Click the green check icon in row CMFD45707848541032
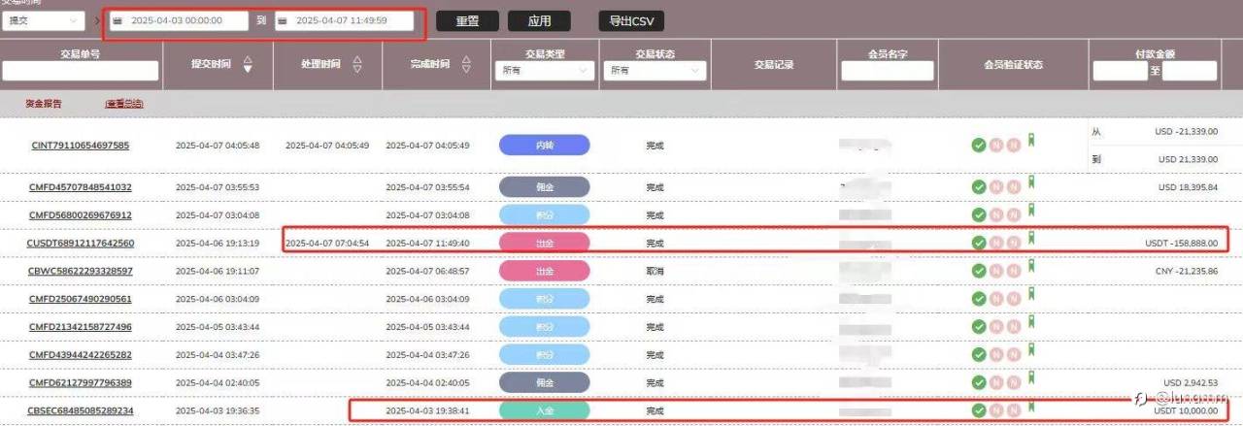Viewport: 1243px width, 426px height. point(979,186)
